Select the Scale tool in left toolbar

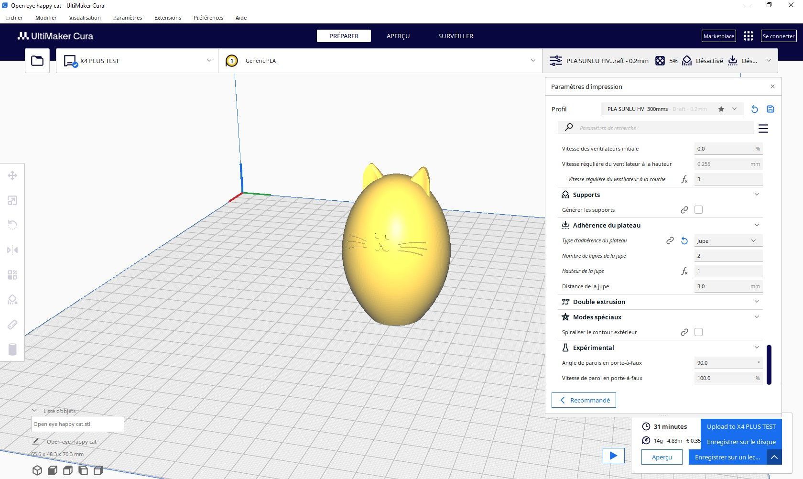(x=12, y=200)
